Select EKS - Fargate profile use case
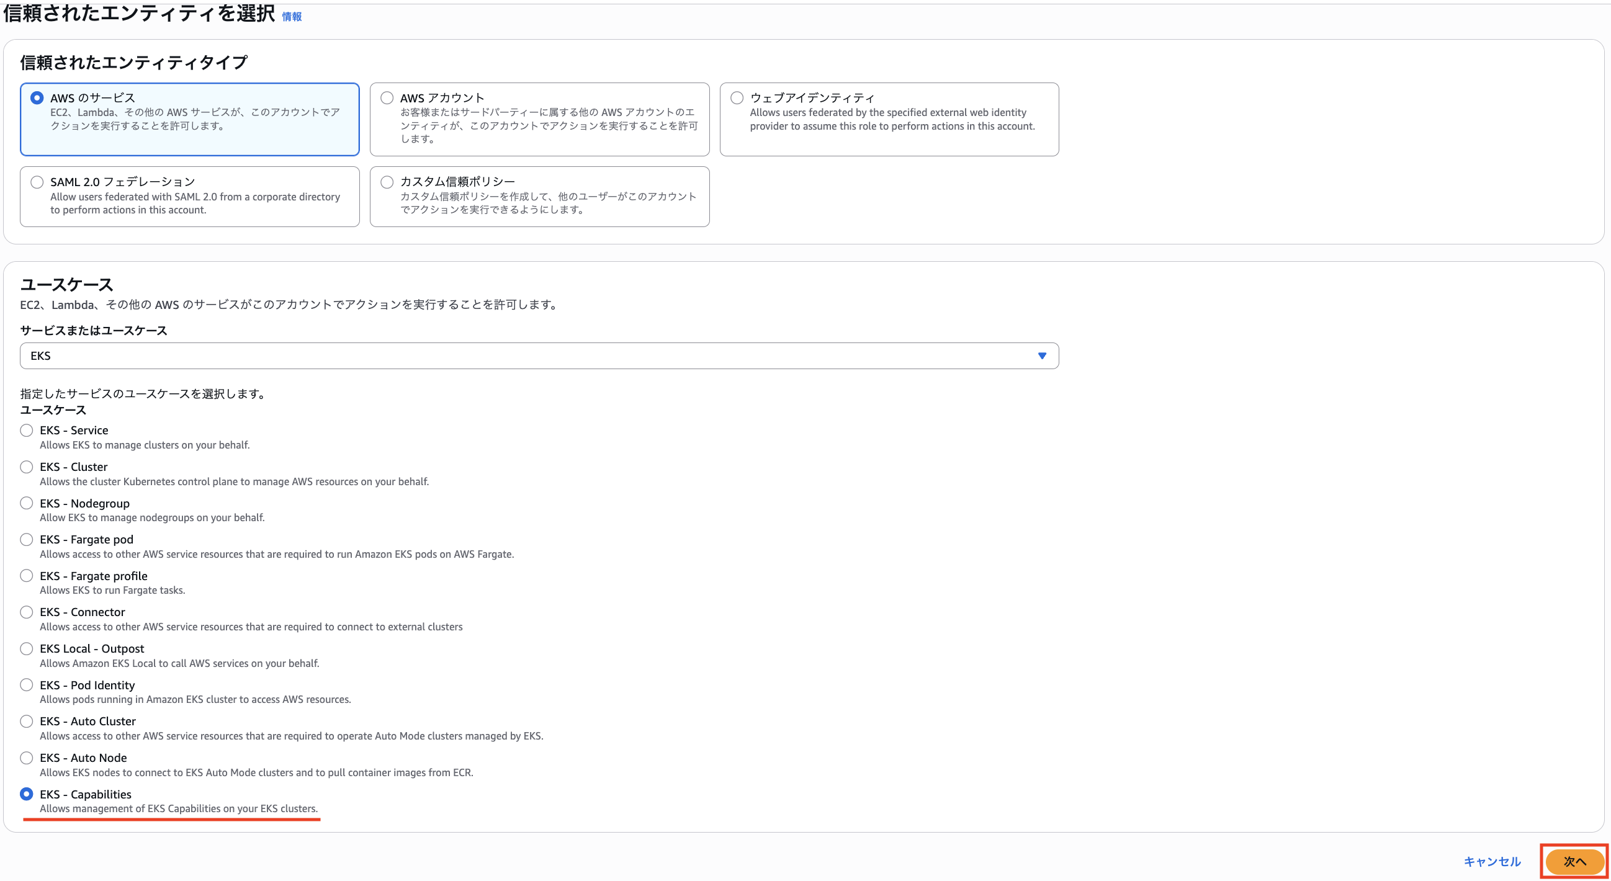The image size is (1611, 881). click(26, 576)
